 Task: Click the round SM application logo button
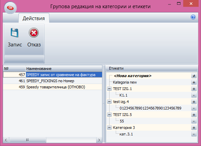(10, 8)
